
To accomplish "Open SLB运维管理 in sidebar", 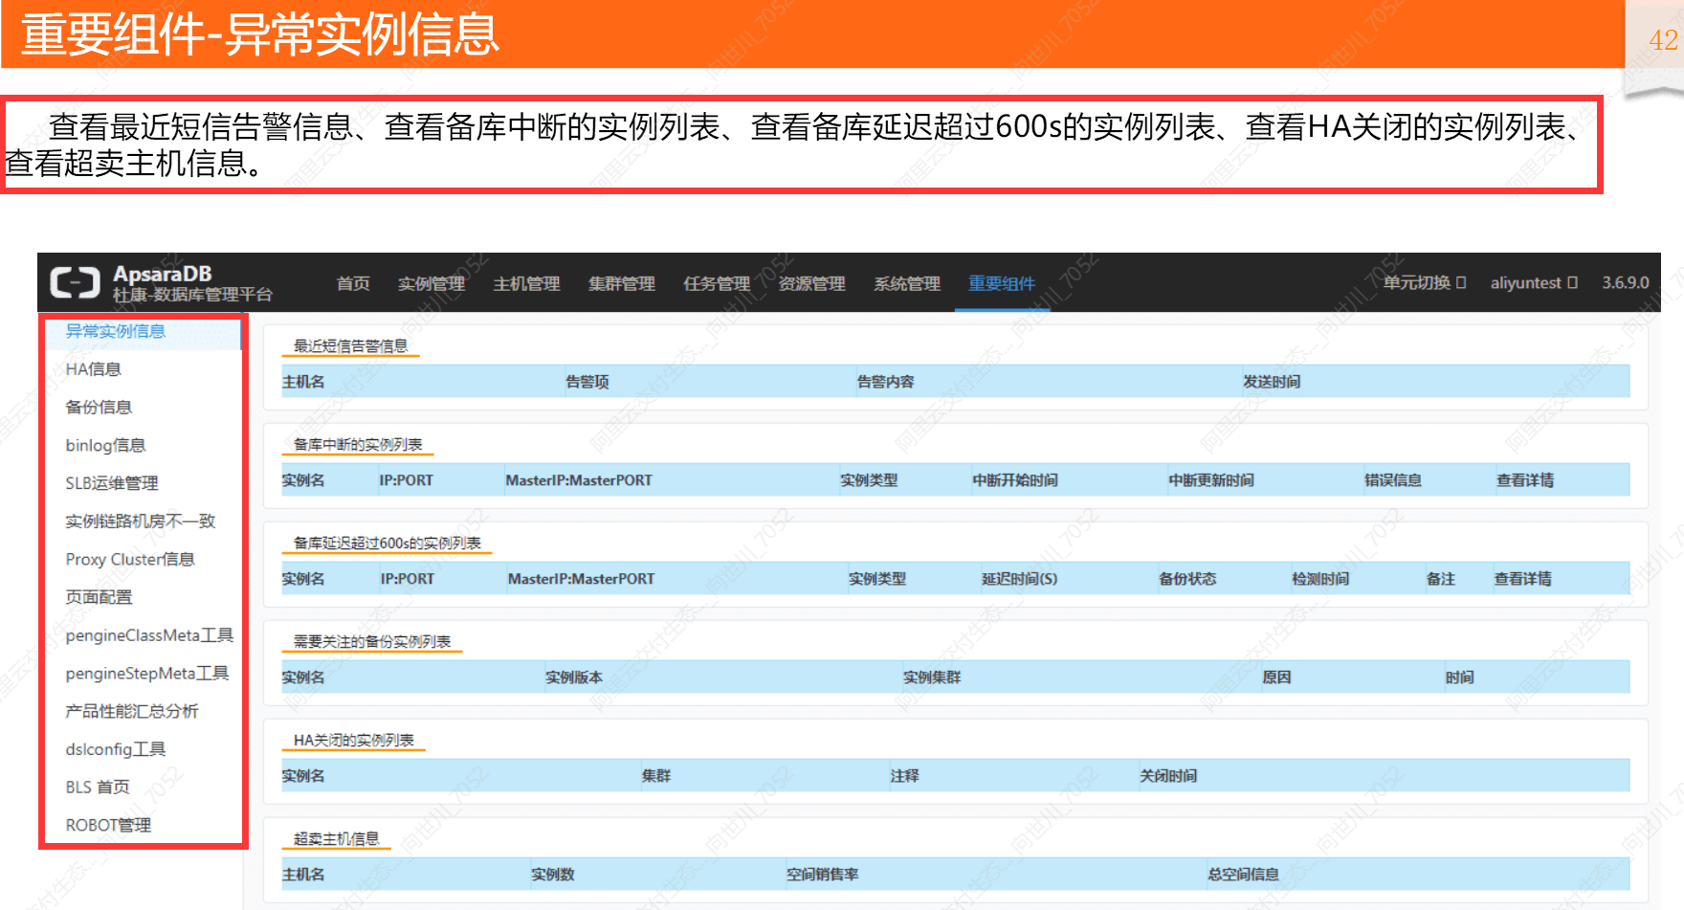I will tap(112, 483).
